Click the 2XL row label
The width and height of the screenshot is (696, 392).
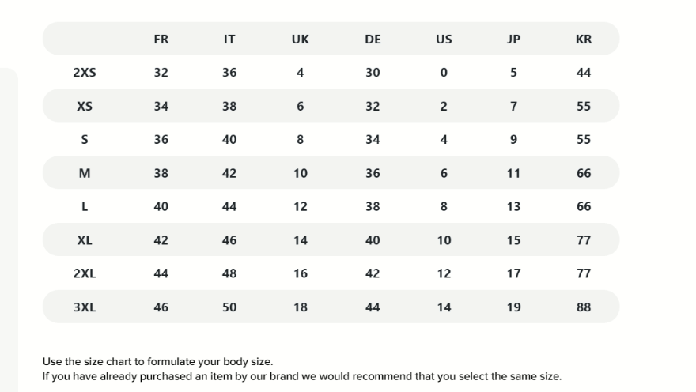(85, 273)
